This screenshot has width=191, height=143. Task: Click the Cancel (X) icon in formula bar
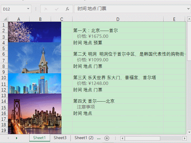(46, 9)
